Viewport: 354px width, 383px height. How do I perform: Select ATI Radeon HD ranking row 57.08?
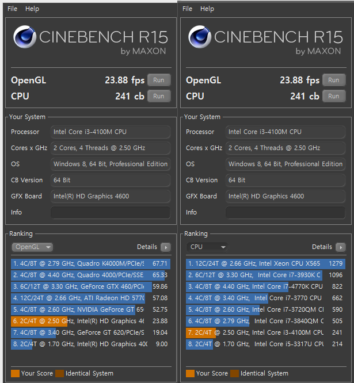(91, 298)
